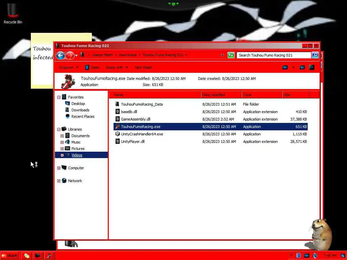
Task: Collapse the Favorites tree group
Action: (x=59, y=97)
